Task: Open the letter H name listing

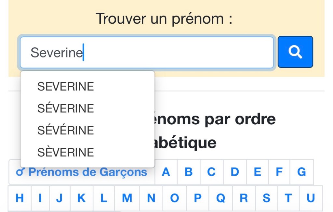Action: click(x=19, y=198)
